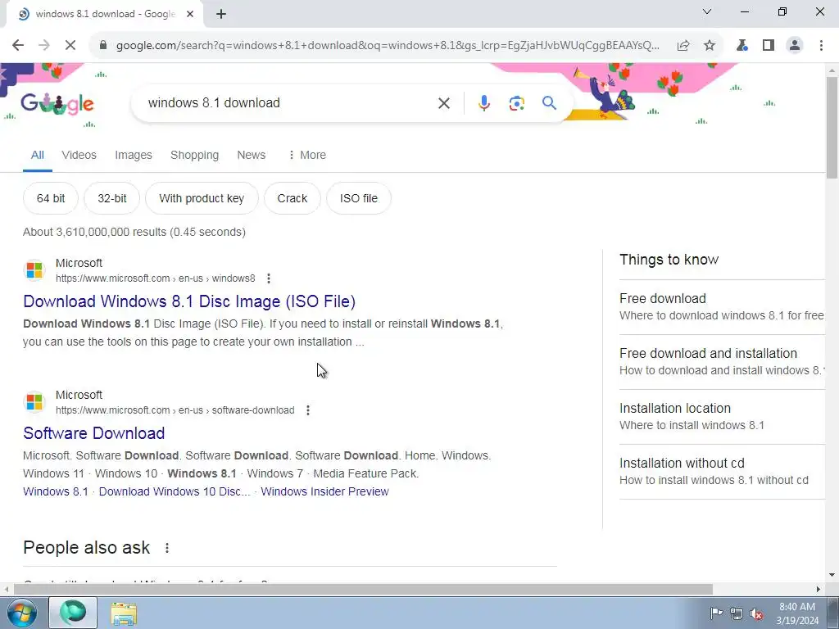
Task: Open options for windows8 Microsoft result
Action: (269, 278)
